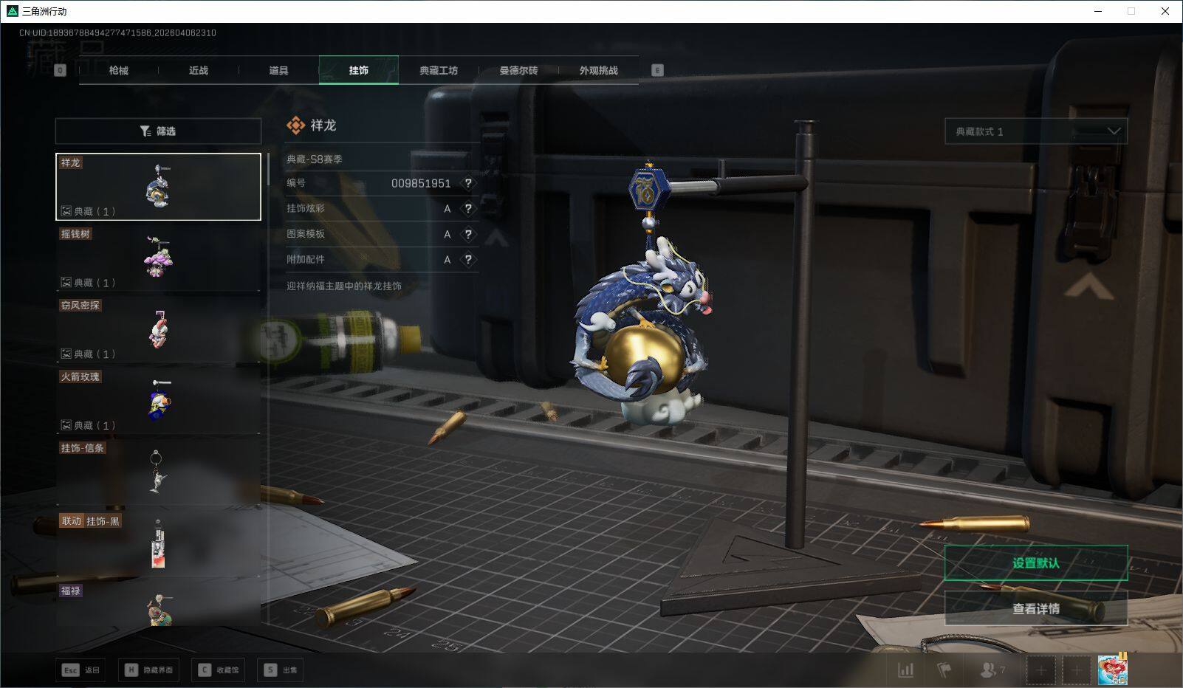Click the question mark beside 图案模板
Viewport: 1183px width, 688px height.
click(467, 234)
